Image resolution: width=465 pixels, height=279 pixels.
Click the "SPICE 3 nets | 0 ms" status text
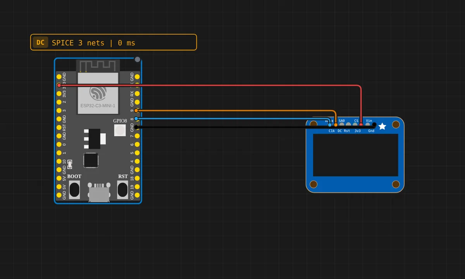click(93, 43)
